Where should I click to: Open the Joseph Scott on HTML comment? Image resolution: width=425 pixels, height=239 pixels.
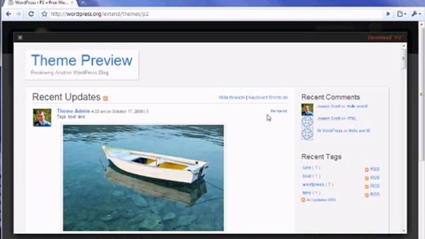337,118
